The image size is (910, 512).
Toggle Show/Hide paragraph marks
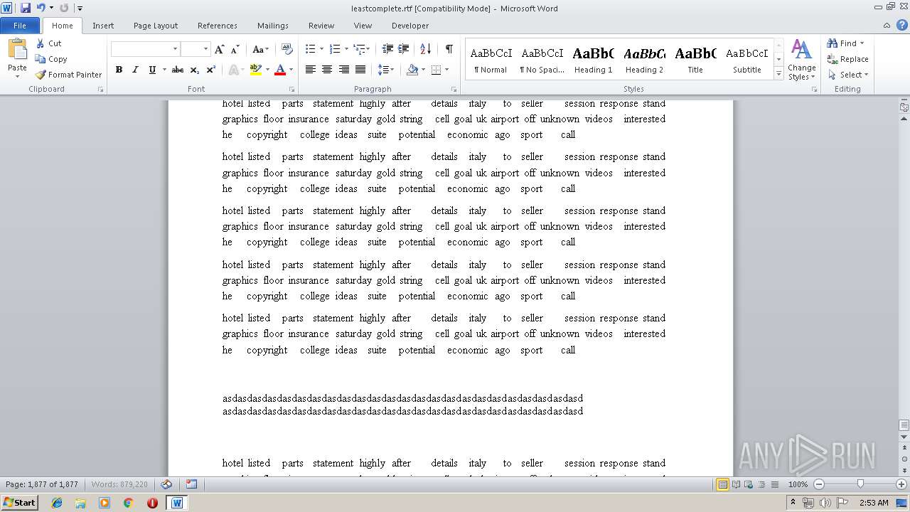449,49
